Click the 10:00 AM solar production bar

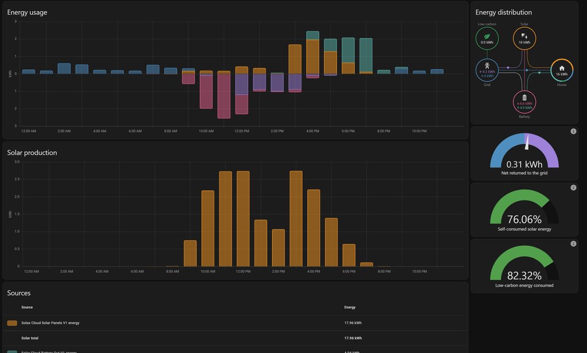208,228
